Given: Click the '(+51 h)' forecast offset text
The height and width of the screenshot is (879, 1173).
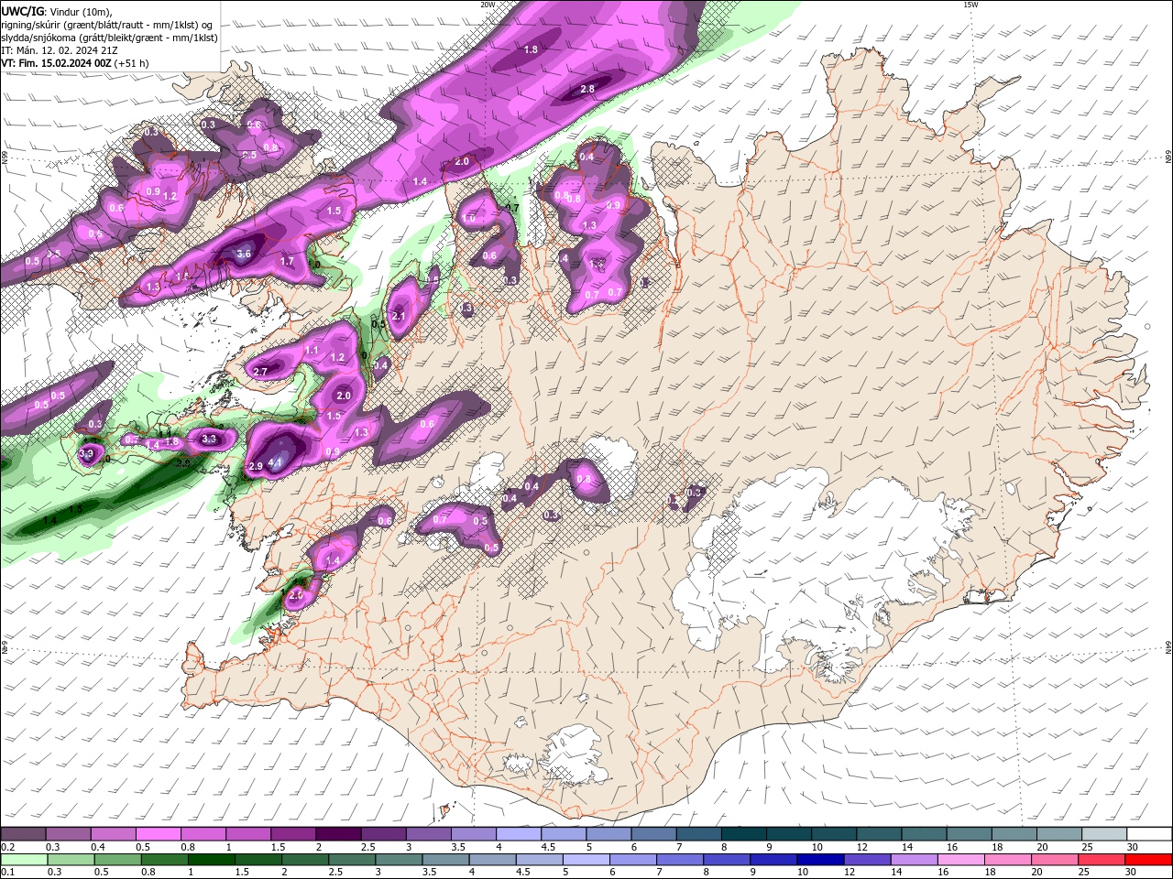Looking at the screenshot, I should point(132,63).
